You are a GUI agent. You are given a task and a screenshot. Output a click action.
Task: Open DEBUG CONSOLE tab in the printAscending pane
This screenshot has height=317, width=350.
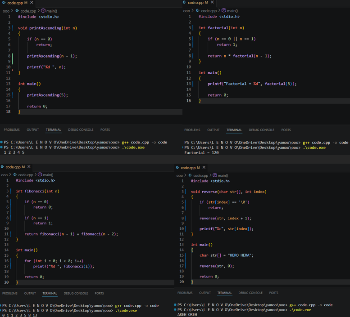(81, 129)
